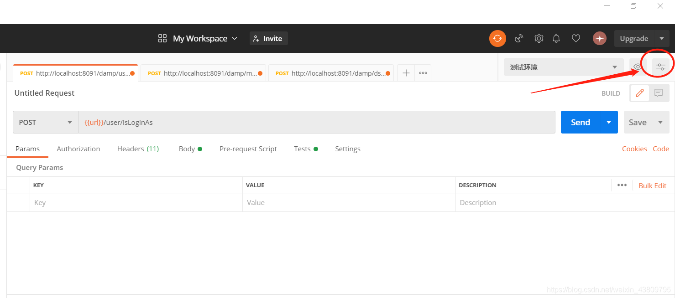Viewport: 675px width, 298px height.
Task: Open the 测试环境 environment selector
Action: (x=564, y=67)
